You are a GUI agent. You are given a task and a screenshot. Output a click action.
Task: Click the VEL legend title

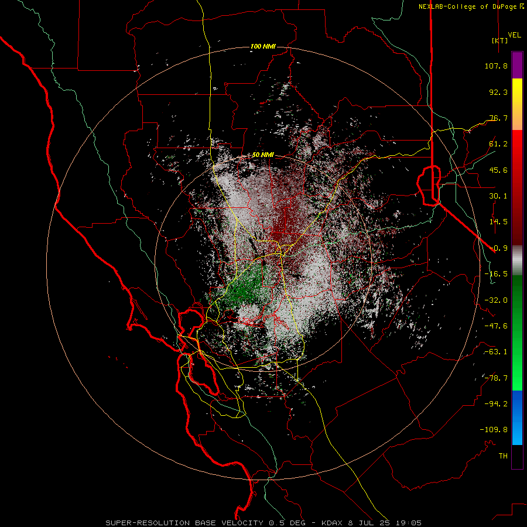[514, 35]
